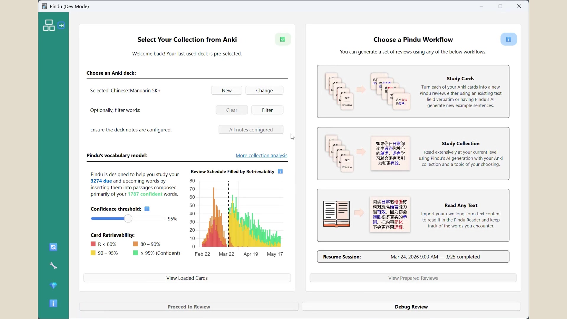Resume the Mar 24 session
Screen dimensions: 567x319
tap(413, 257)
